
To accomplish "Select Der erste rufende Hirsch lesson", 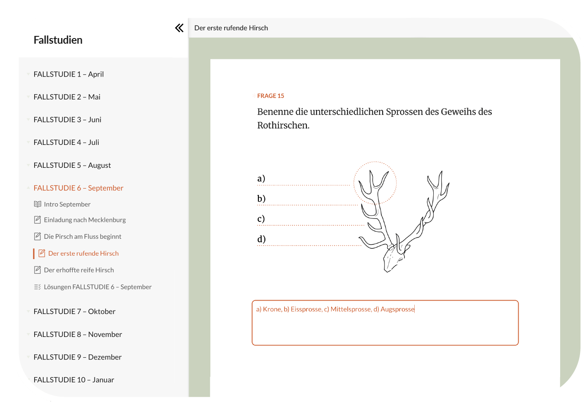I will tap(84, 253).
